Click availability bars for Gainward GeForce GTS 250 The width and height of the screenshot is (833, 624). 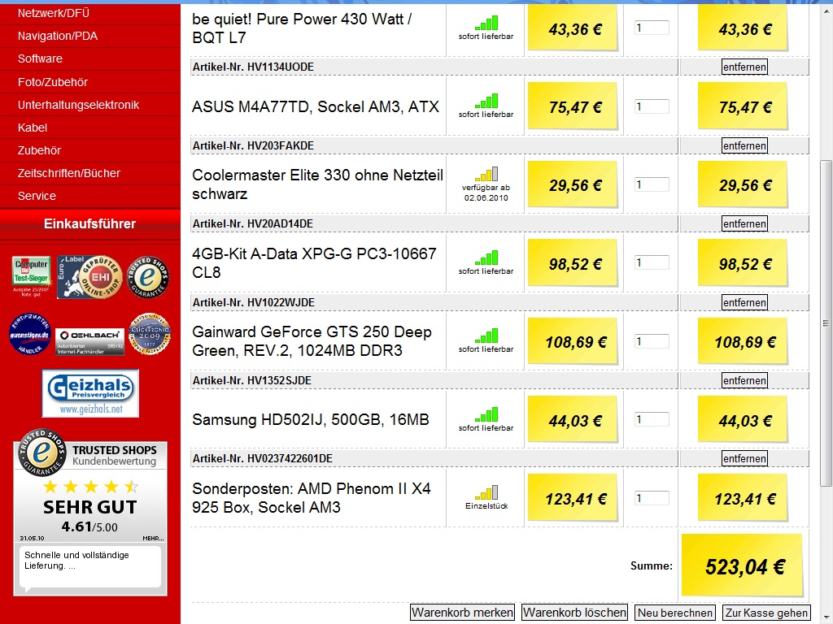pos(486,336)
